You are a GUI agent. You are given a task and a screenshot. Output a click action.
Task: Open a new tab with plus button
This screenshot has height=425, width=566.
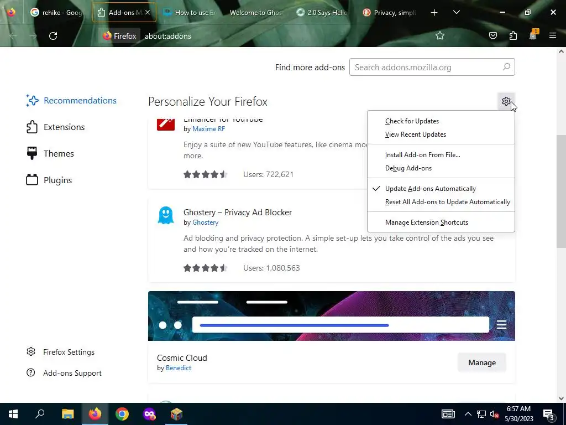click(x=434, y=13)
